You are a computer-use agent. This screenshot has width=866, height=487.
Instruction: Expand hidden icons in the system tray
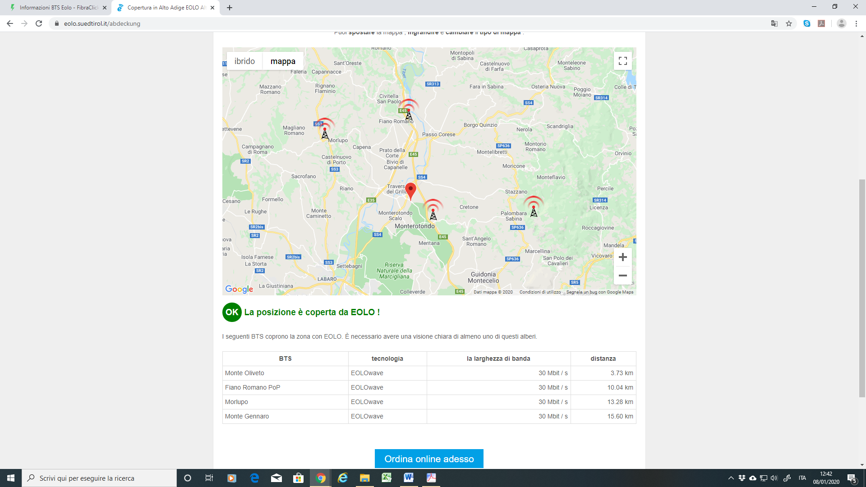pos(731,478)
